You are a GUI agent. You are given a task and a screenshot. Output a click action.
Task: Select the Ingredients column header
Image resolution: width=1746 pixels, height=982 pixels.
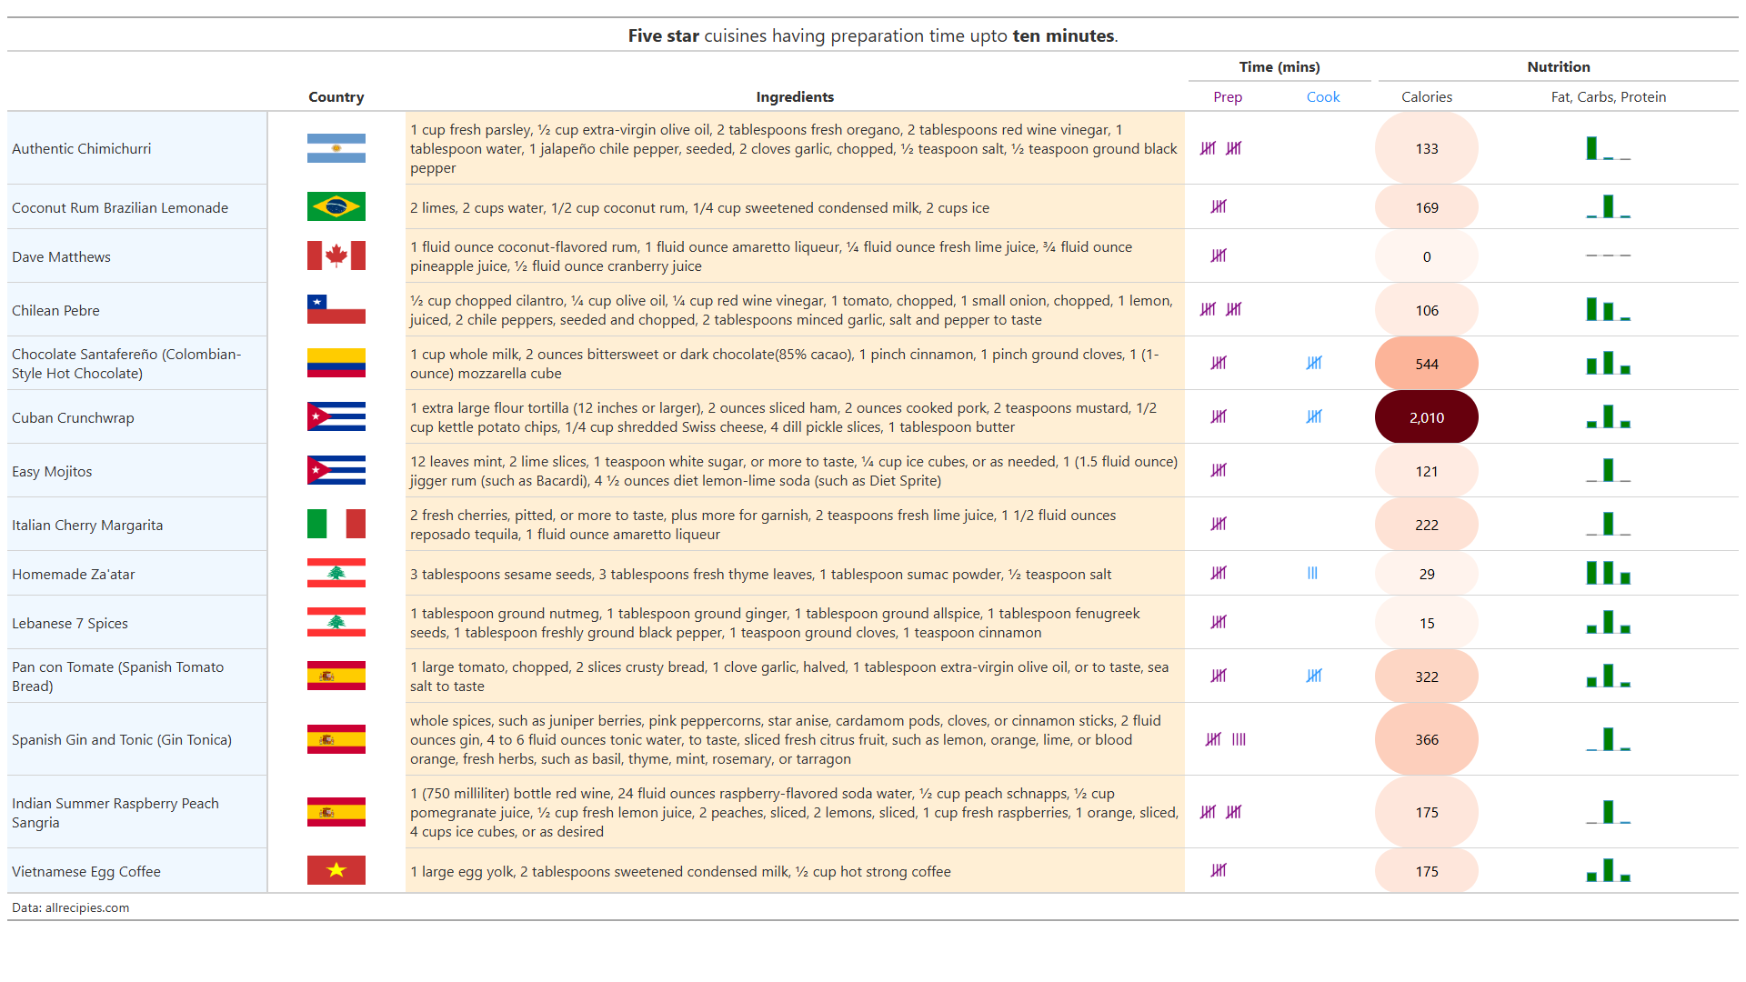[795, 96]
